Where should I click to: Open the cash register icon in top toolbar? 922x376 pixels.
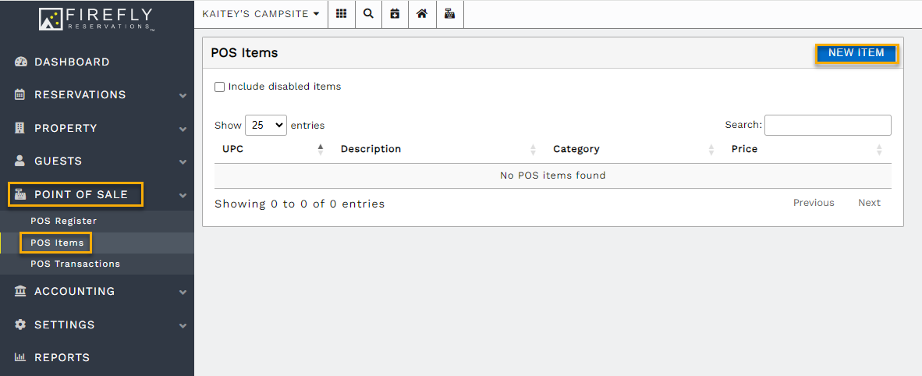click(449, 14)
